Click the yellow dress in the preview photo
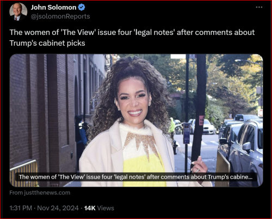Viewport: 272px width, 219px height. pyautogui.click(x=144, y=170)
